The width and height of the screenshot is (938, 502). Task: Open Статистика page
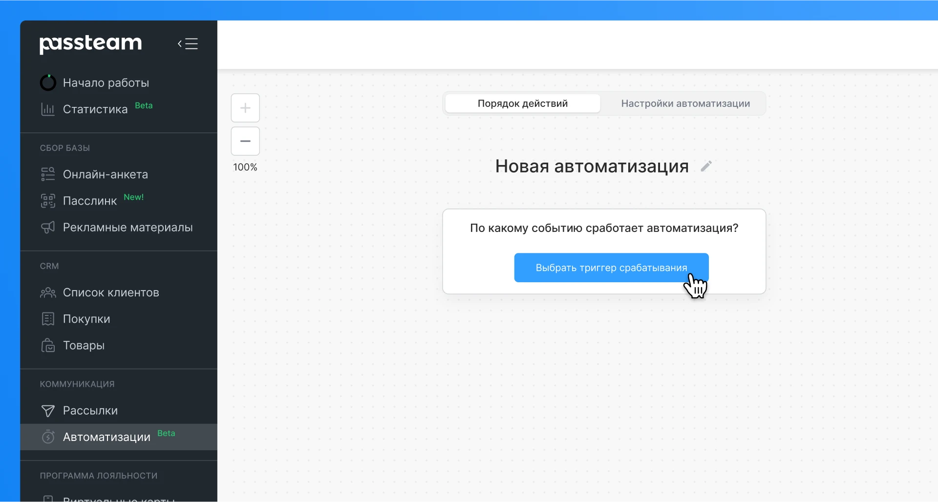(x=95, y=109)
